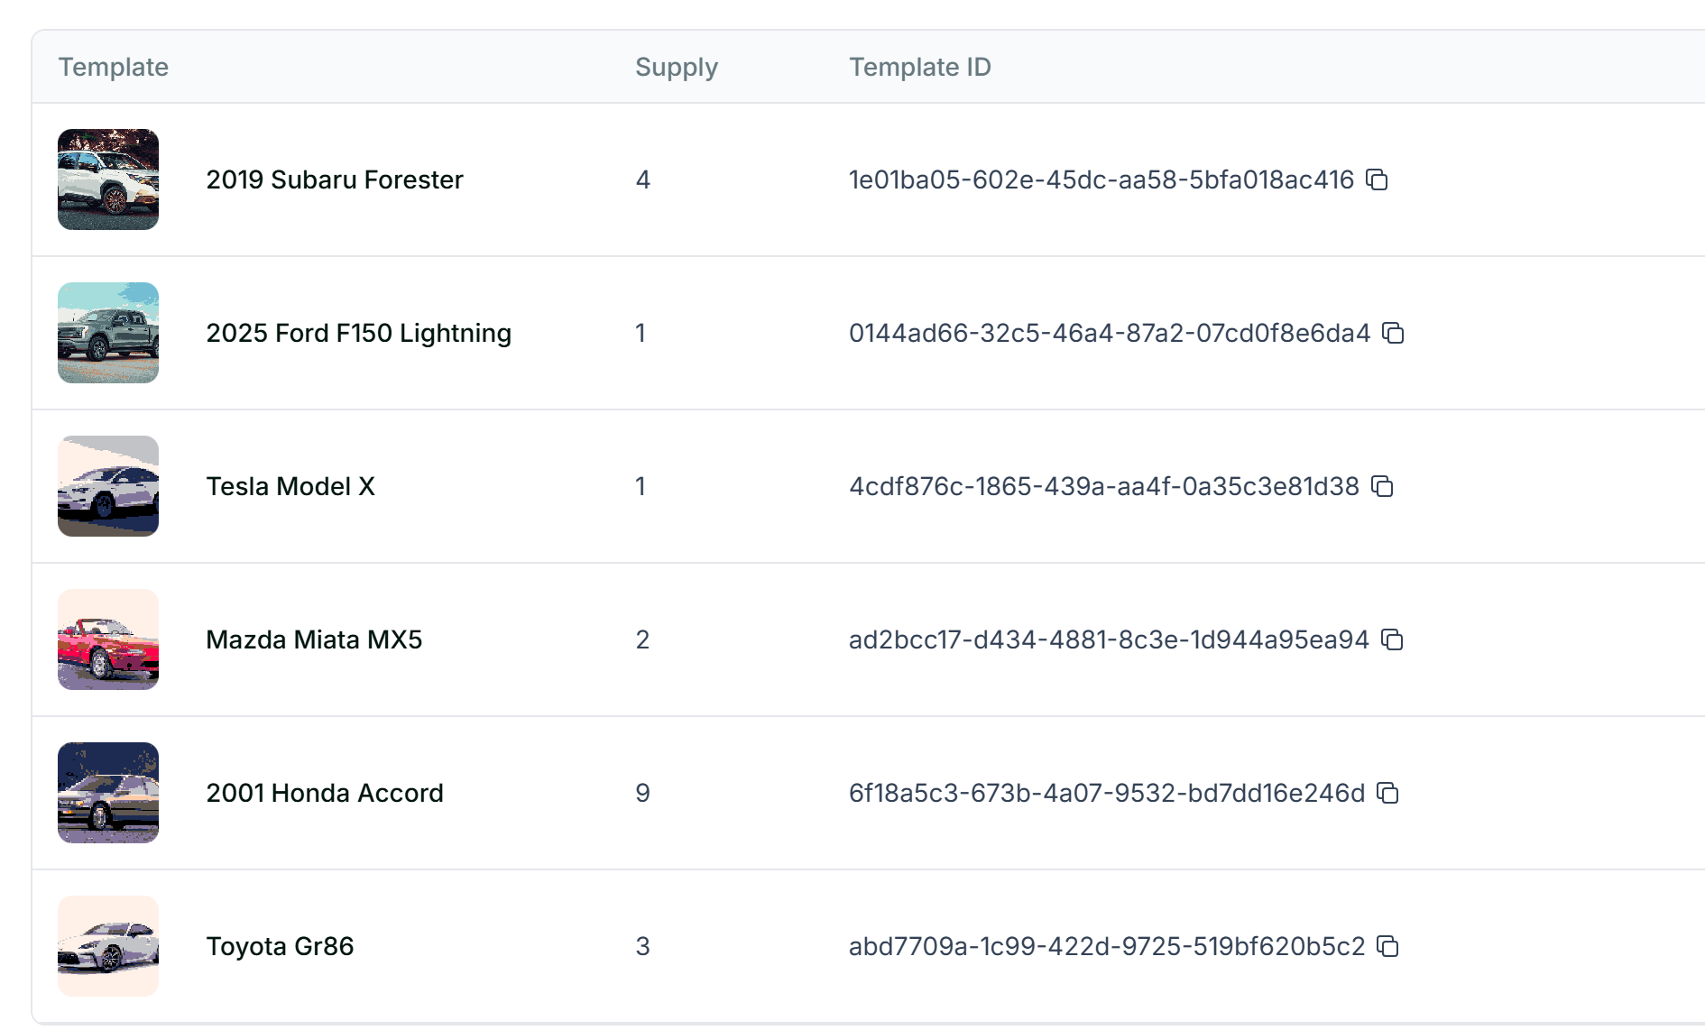Copy the 2001 Honda Accord template ID

1387,794
